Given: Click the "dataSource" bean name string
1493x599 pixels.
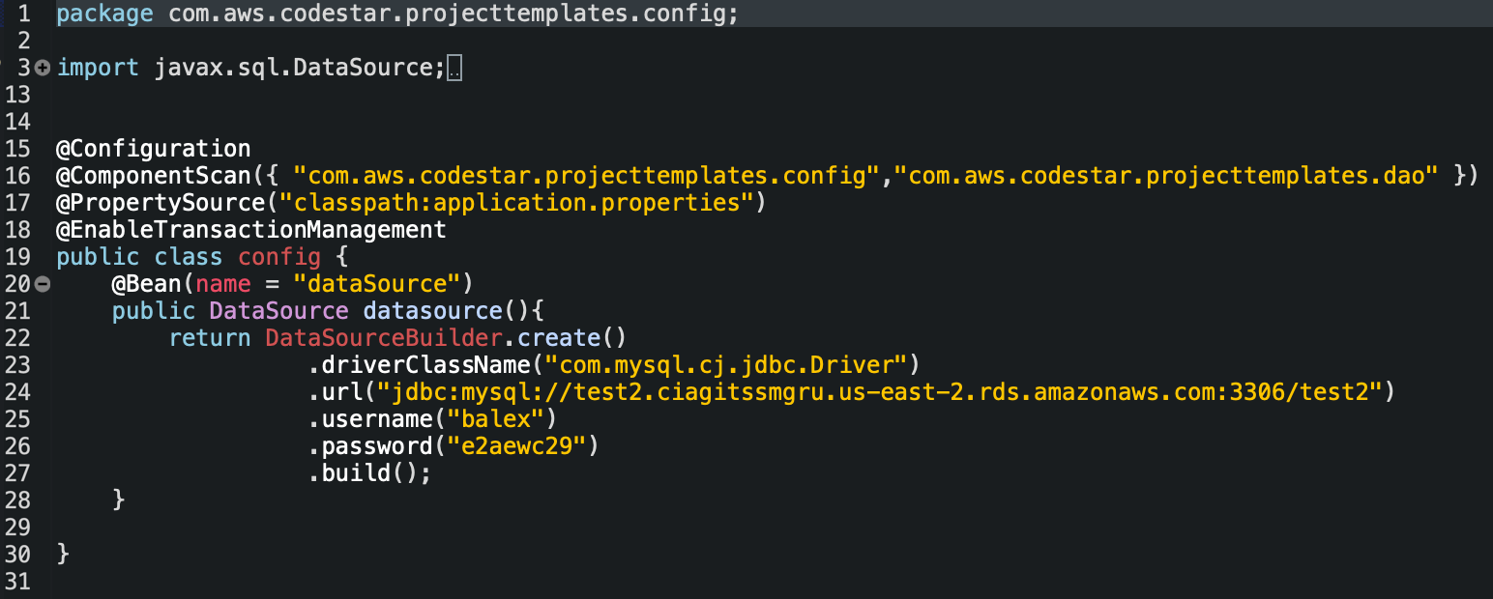Looking at the screenshot, I should (376, 284).
